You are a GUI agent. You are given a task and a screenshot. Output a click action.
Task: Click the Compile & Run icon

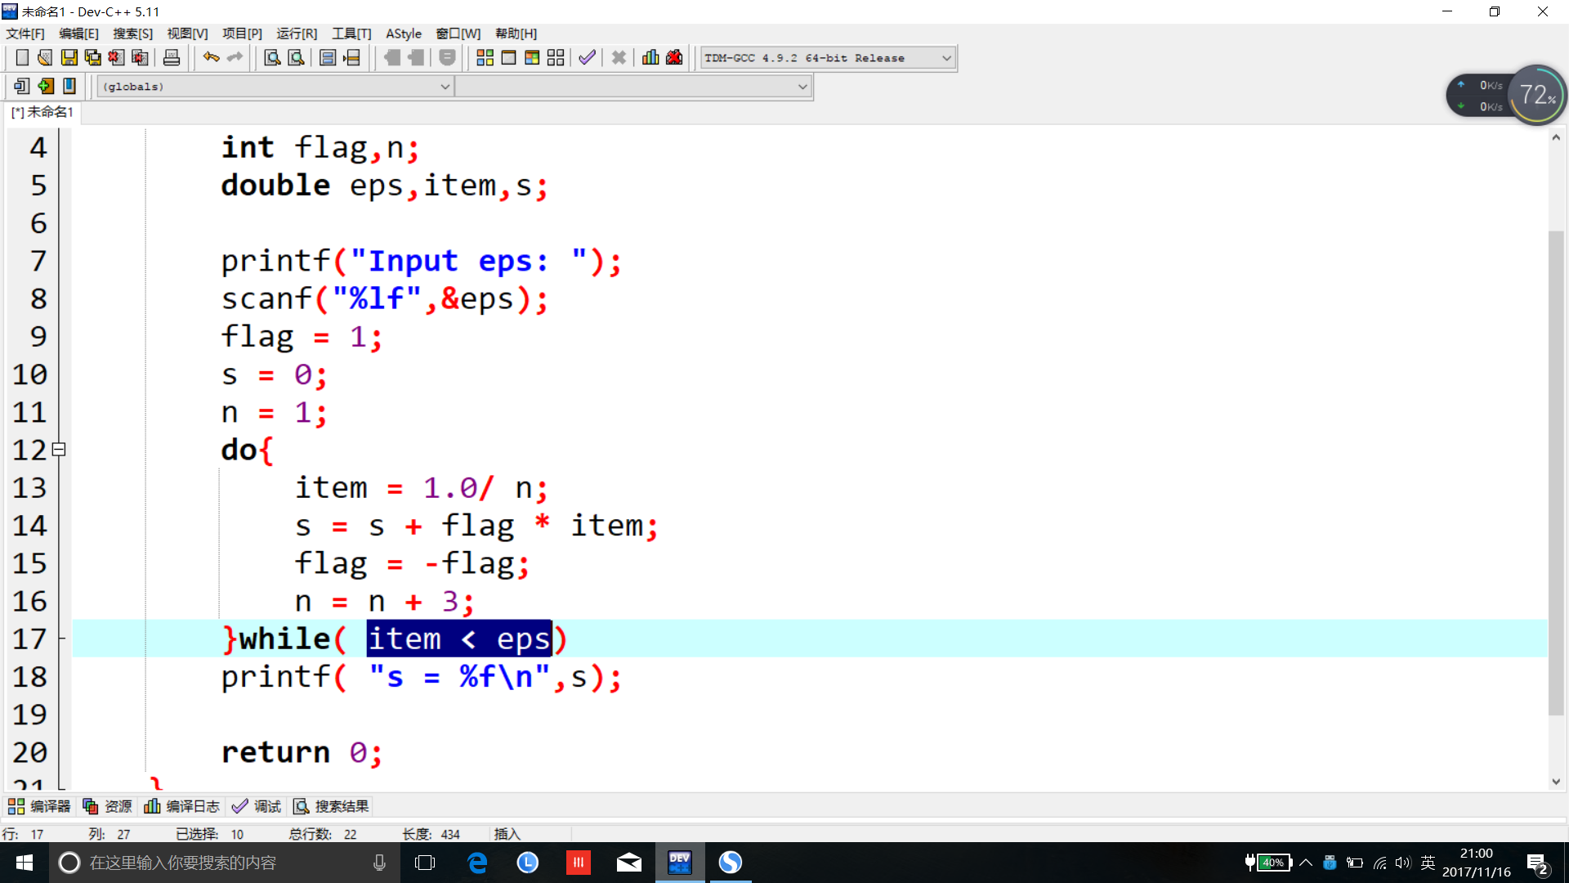point(532,57)
